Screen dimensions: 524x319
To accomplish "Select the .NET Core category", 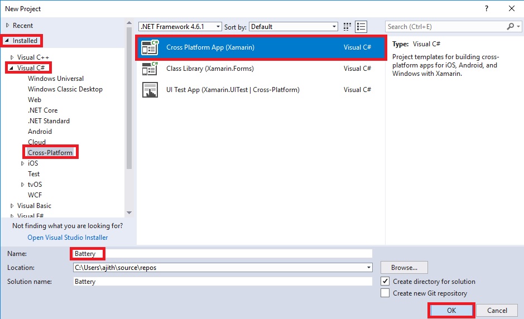I will [x=43, y=110].
